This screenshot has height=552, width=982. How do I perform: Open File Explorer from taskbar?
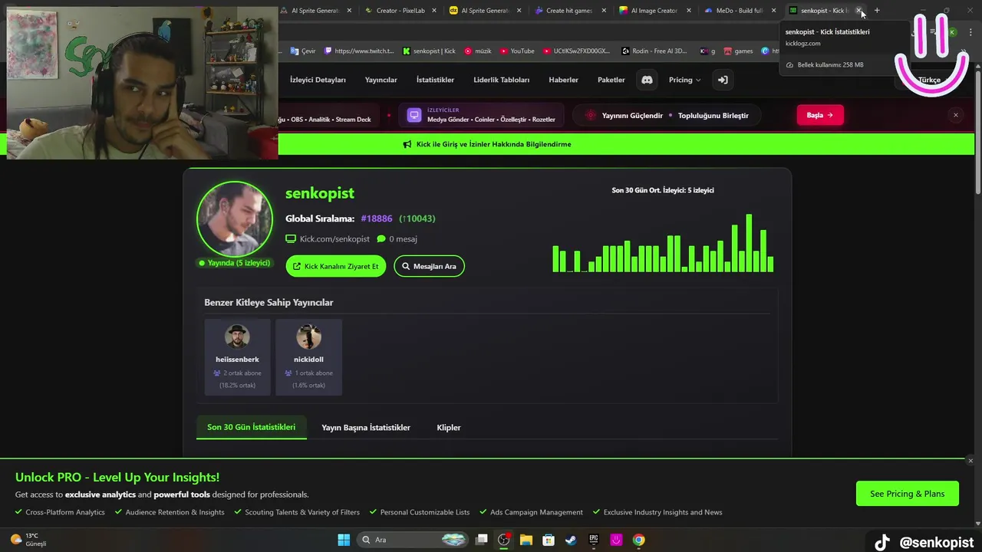526,540
